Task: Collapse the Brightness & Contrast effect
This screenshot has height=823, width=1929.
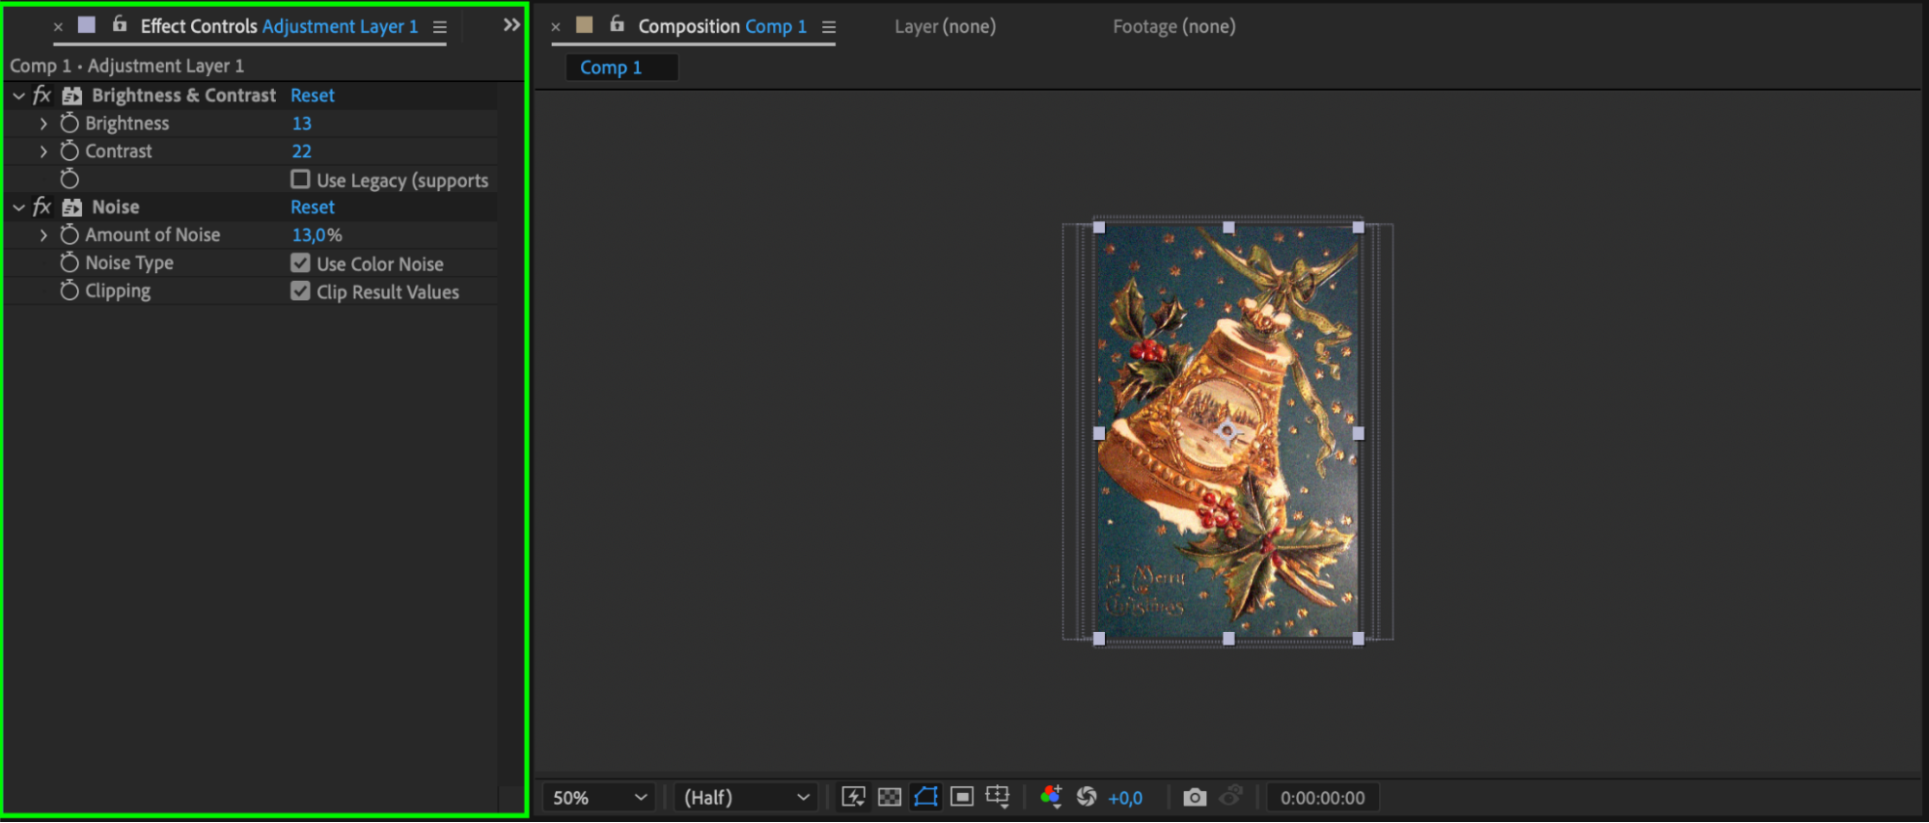Action: 18,96
